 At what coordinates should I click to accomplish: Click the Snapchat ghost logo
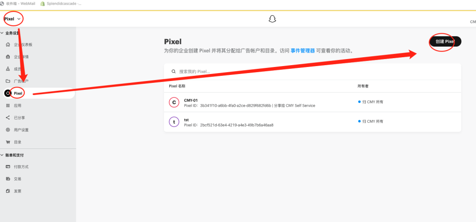272,19
